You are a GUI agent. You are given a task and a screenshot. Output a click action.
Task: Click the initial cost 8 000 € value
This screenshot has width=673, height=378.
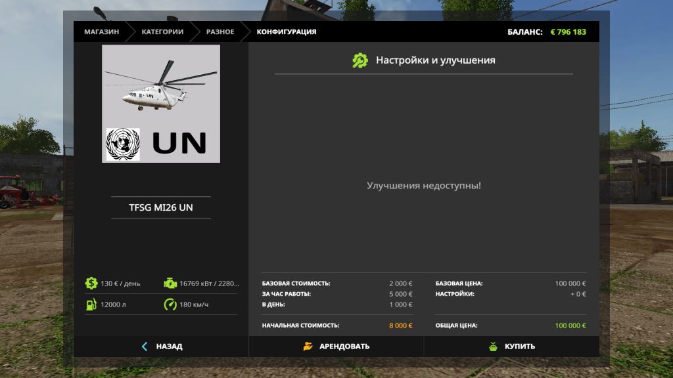401,325
